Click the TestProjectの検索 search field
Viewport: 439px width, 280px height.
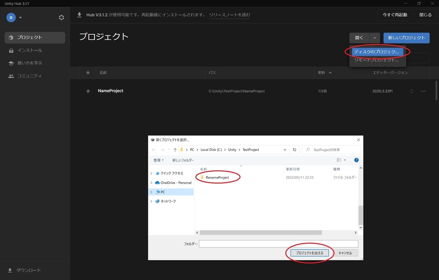[x=331, y=150]
